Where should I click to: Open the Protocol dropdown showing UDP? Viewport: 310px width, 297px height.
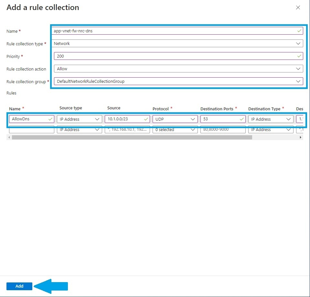click(193, 119)
